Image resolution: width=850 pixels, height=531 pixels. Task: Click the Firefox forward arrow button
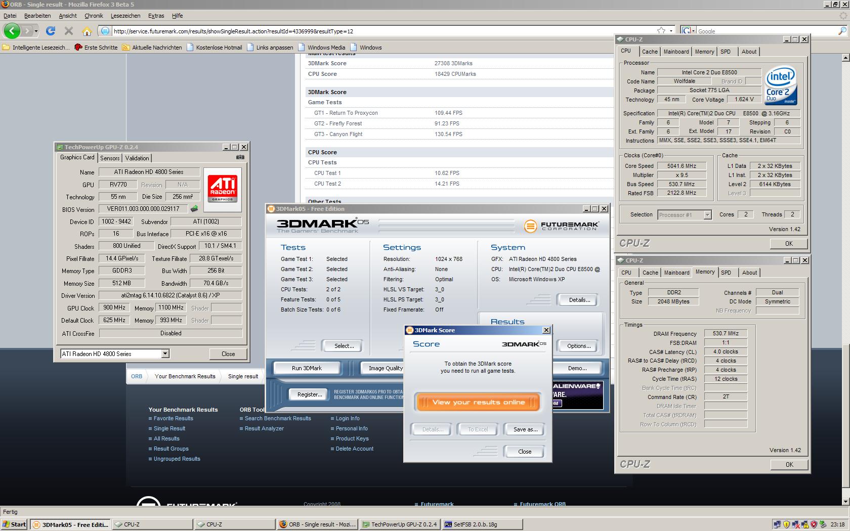(27, 31)
